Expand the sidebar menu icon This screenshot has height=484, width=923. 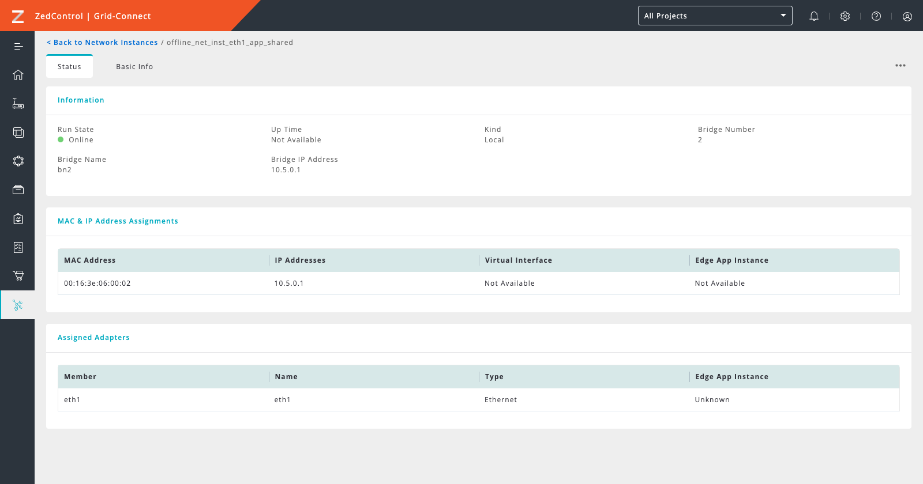(18, 46)
